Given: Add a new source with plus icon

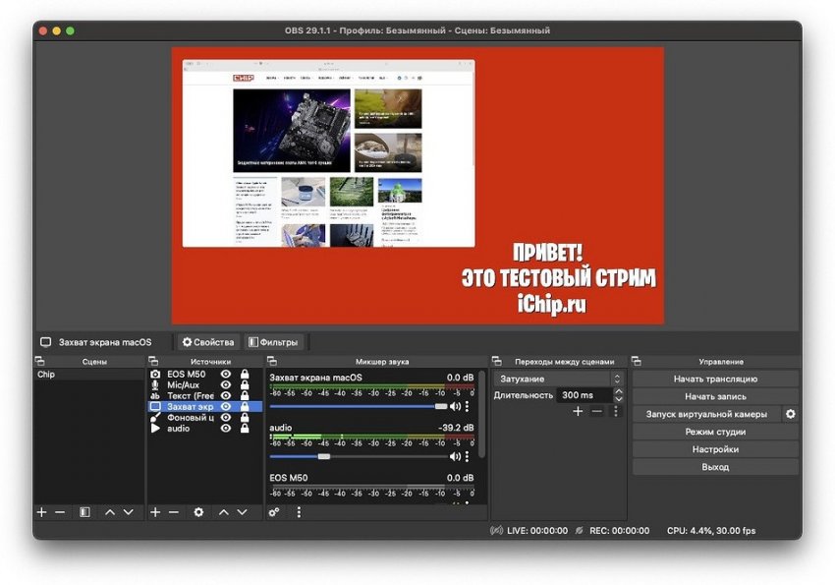Looking at the screenshot, I should tap(155, 512).
